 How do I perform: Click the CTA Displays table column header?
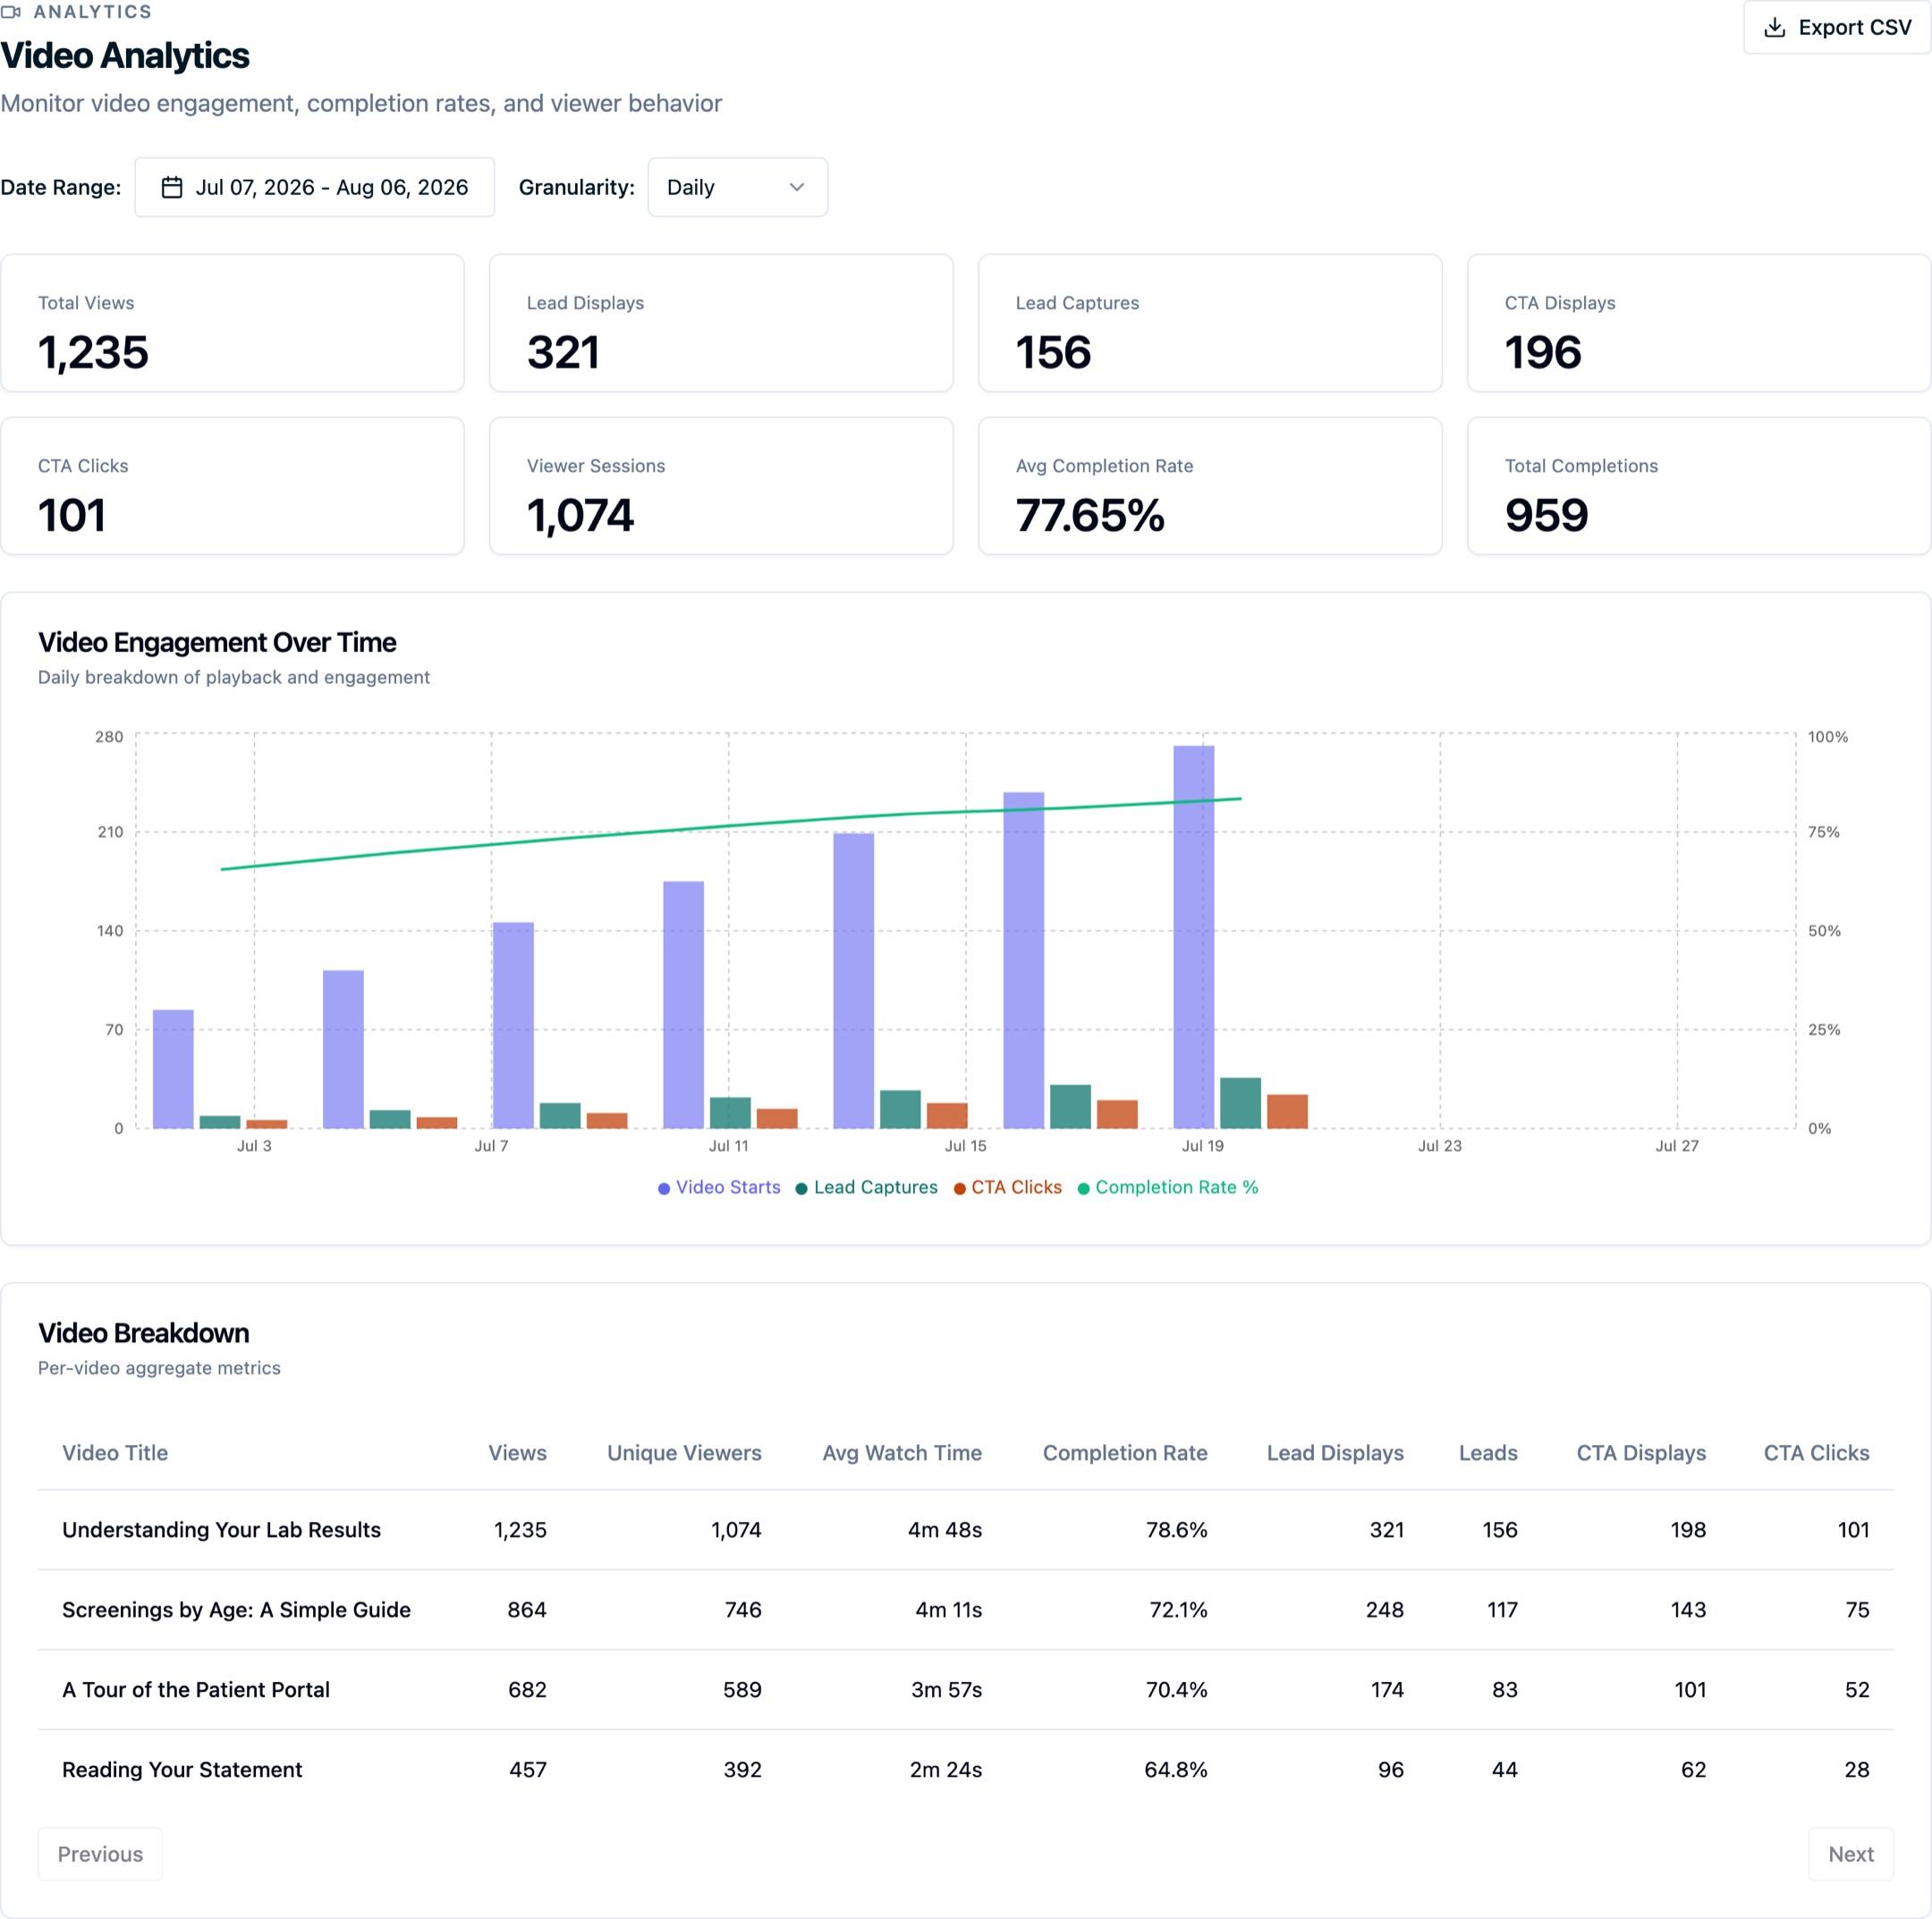[1641, 1452]
